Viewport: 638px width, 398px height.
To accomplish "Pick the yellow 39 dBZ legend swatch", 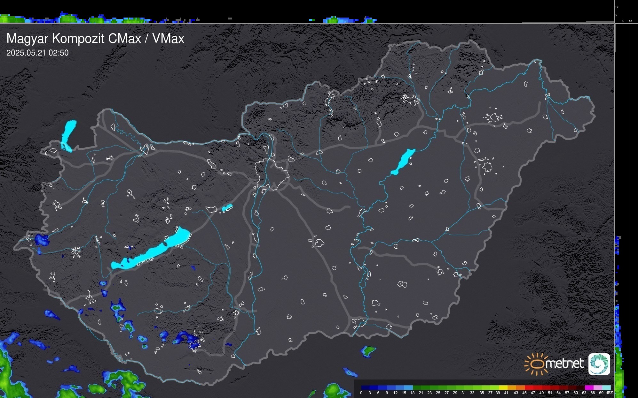I will coord(503,387).
